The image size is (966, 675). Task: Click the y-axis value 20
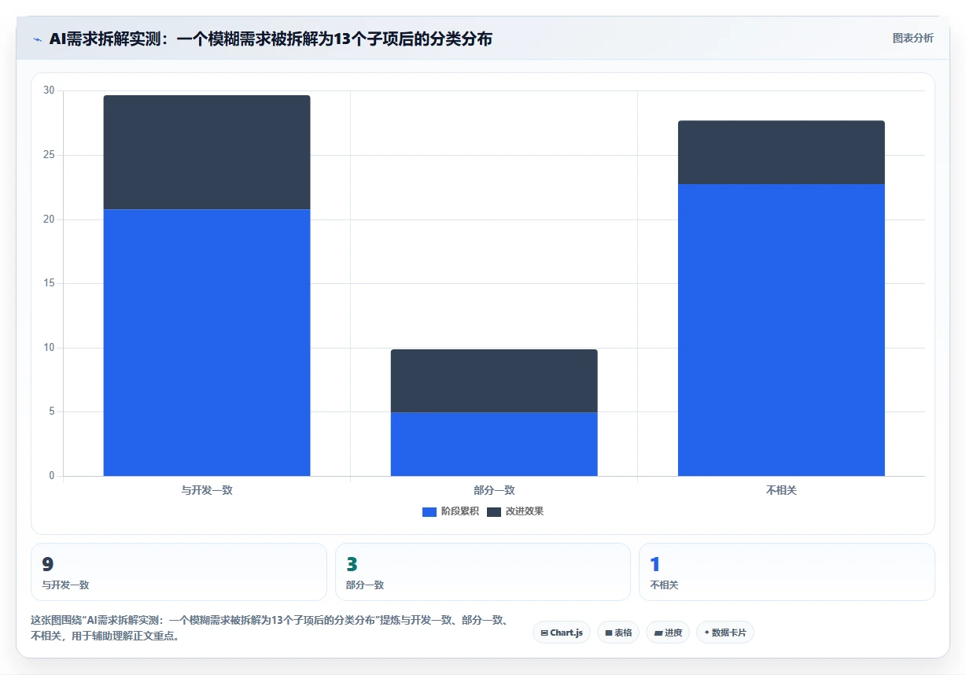click(49, 219)
